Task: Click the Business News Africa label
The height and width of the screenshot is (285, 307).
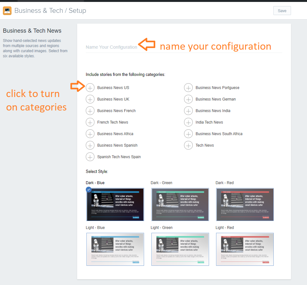Action: [x=115, y=134]
